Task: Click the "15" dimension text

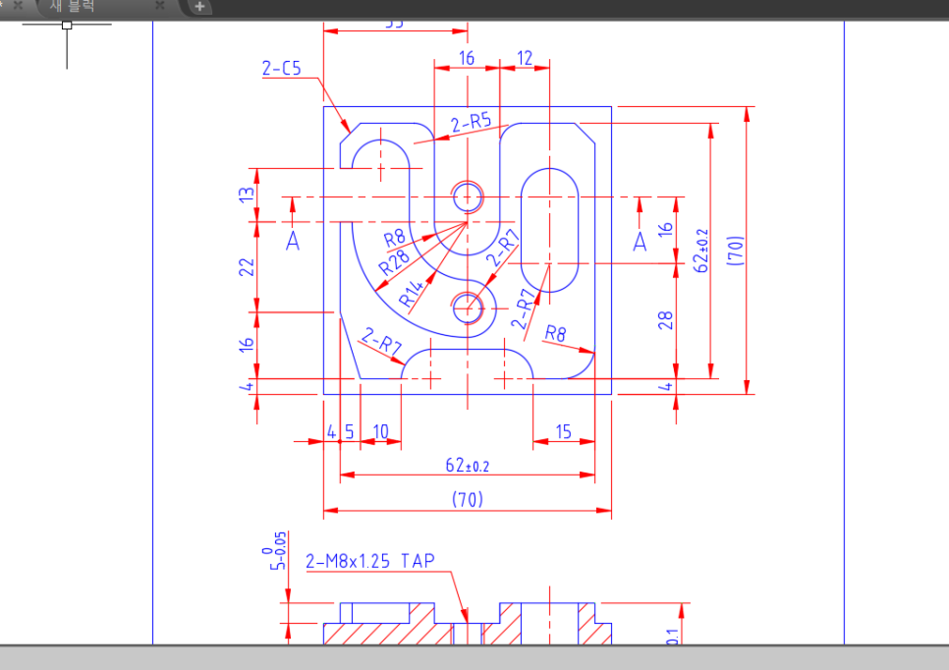Action: tap(564, 431)
